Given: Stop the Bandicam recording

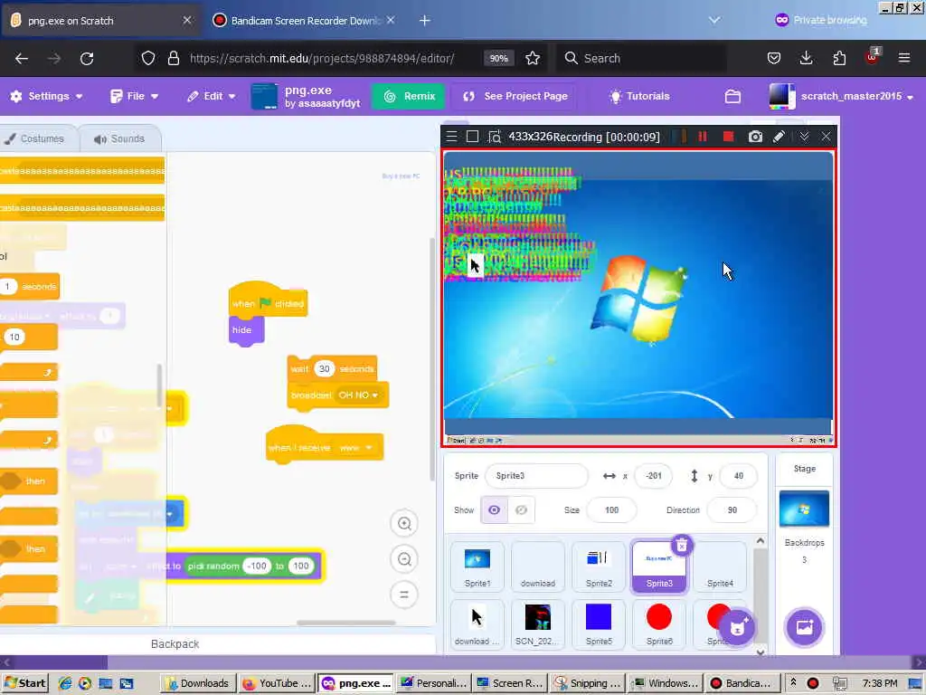Looking at the screenshot, I should click(x=728, y=137).
